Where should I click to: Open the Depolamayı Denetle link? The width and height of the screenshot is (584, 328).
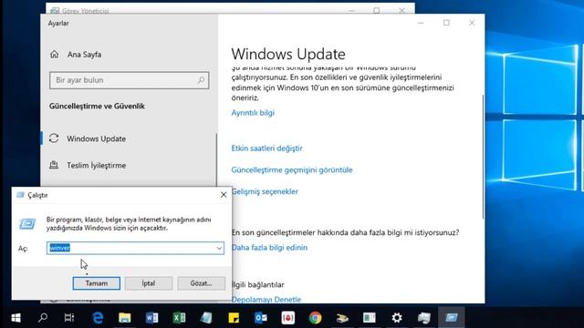266,300
